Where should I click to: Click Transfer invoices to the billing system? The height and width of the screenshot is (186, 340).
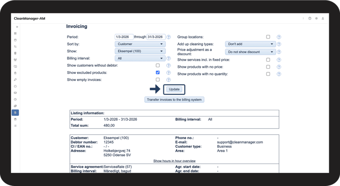[x=174, y=100]
